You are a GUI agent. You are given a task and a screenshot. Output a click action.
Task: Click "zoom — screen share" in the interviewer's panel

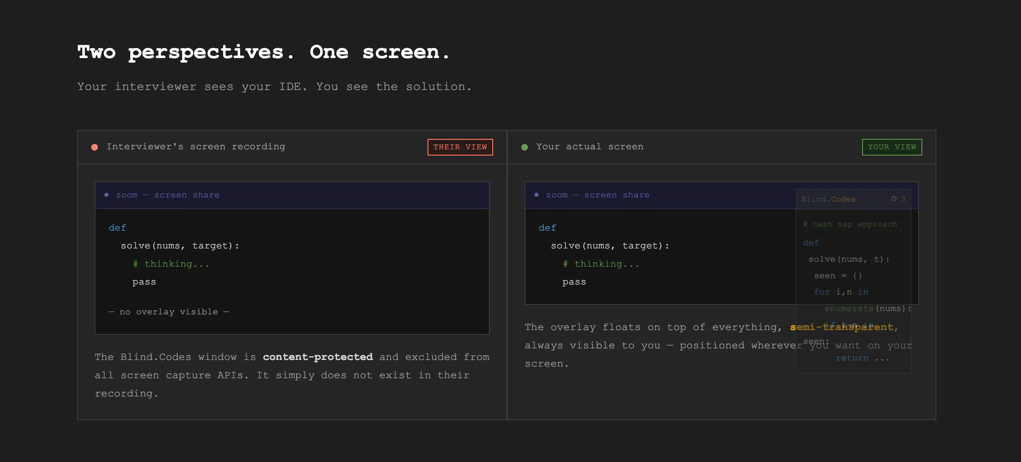168,195
